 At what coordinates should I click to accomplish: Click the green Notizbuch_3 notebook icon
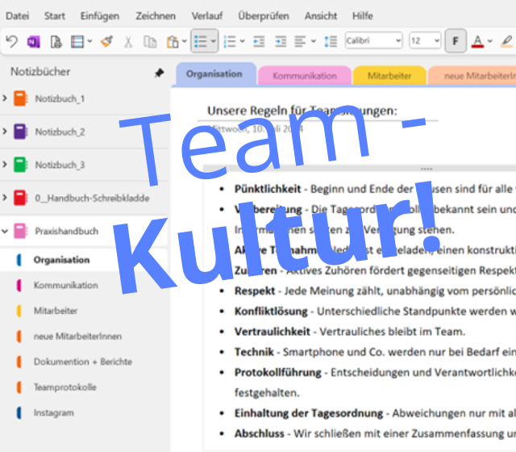20,165
